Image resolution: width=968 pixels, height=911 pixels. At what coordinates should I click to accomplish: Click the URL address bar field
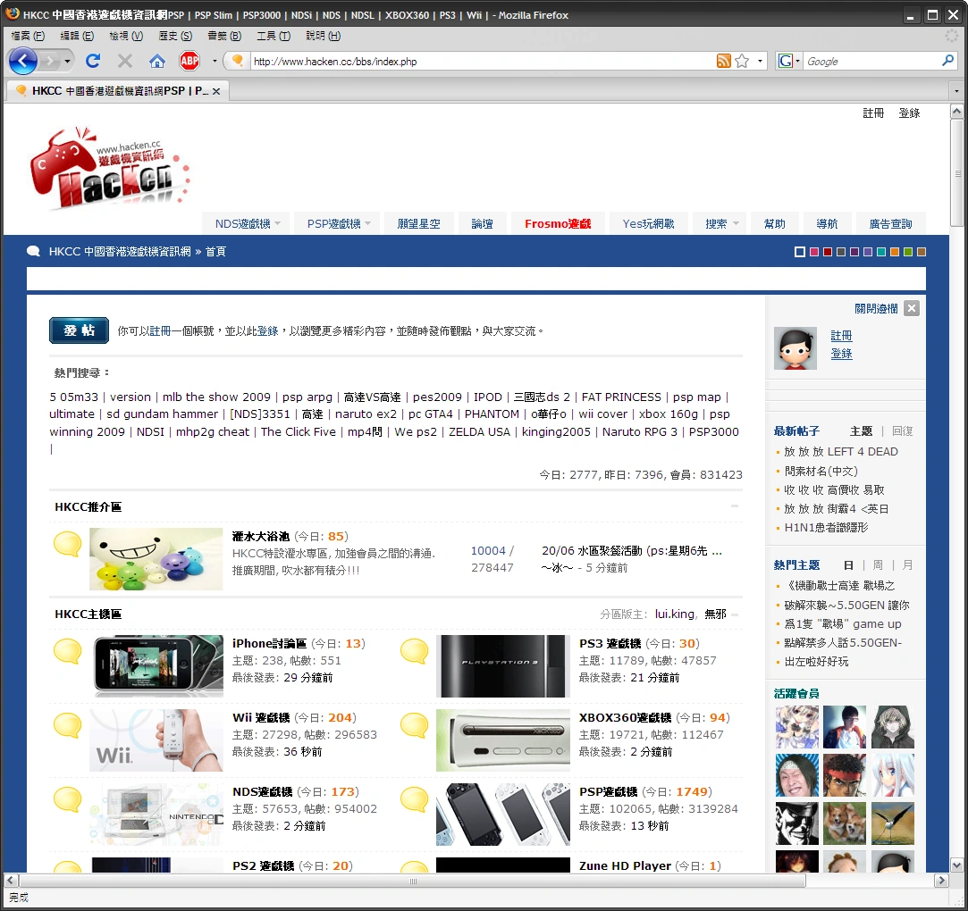click(482, 61)
